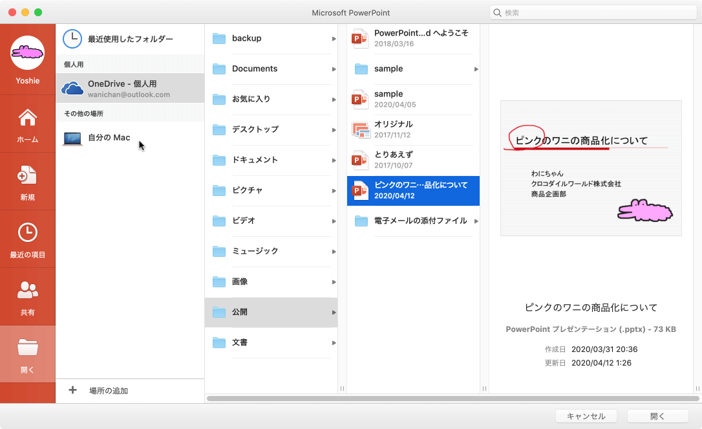
Task: Click the 開く button at bottom right
Action: coord(657,417)
